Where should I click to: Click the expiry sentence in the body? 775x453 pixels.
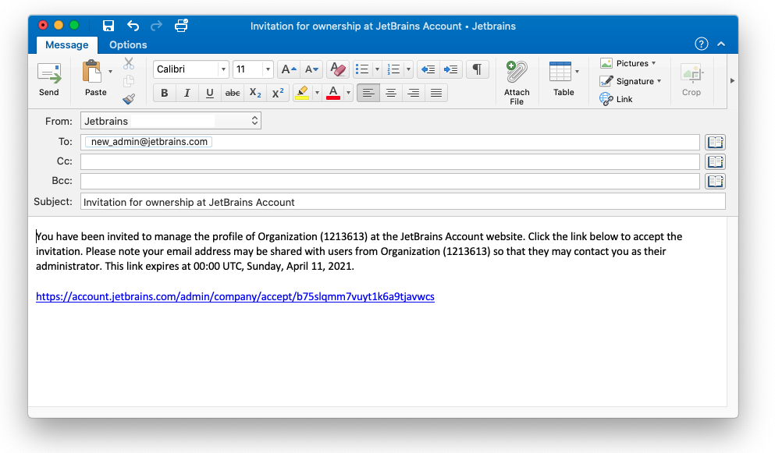[x=229, y=267]
